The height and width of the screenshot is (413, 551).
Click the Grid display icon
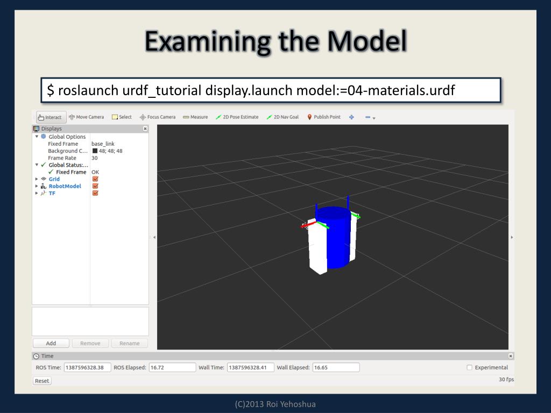click(x=44, y=179)
